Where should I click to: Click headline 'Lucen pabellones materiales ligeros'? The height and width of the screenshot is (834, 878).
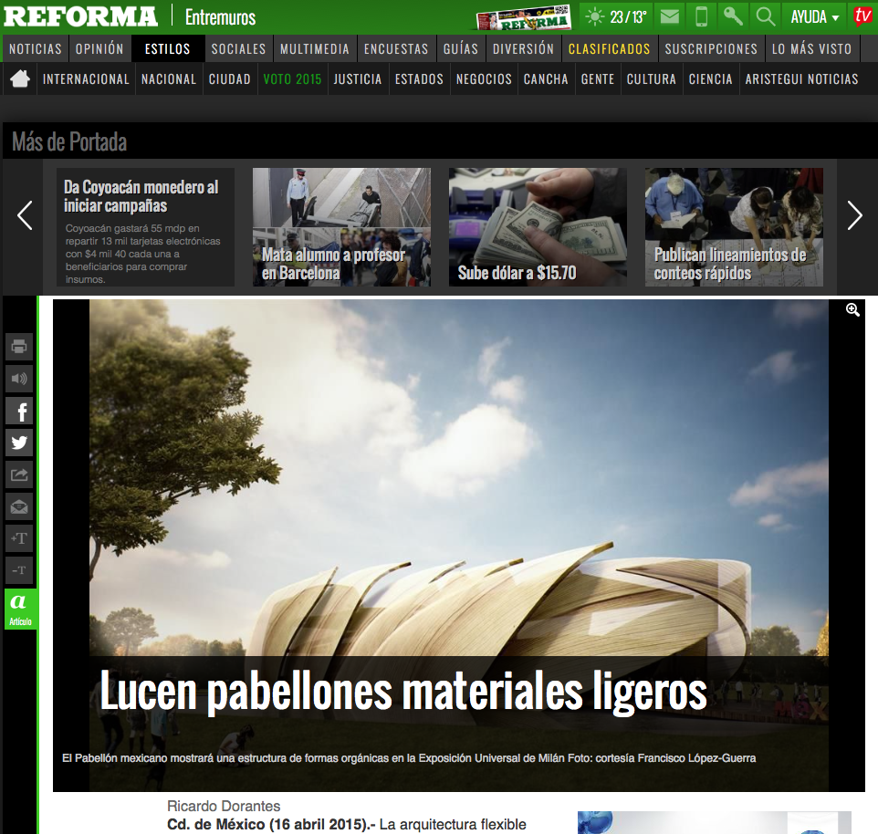(403, 692)
